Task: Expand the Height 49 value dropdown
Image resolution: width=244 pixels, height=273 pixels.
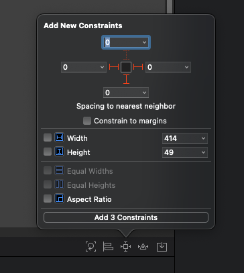Action: click(x=185, y=152)
